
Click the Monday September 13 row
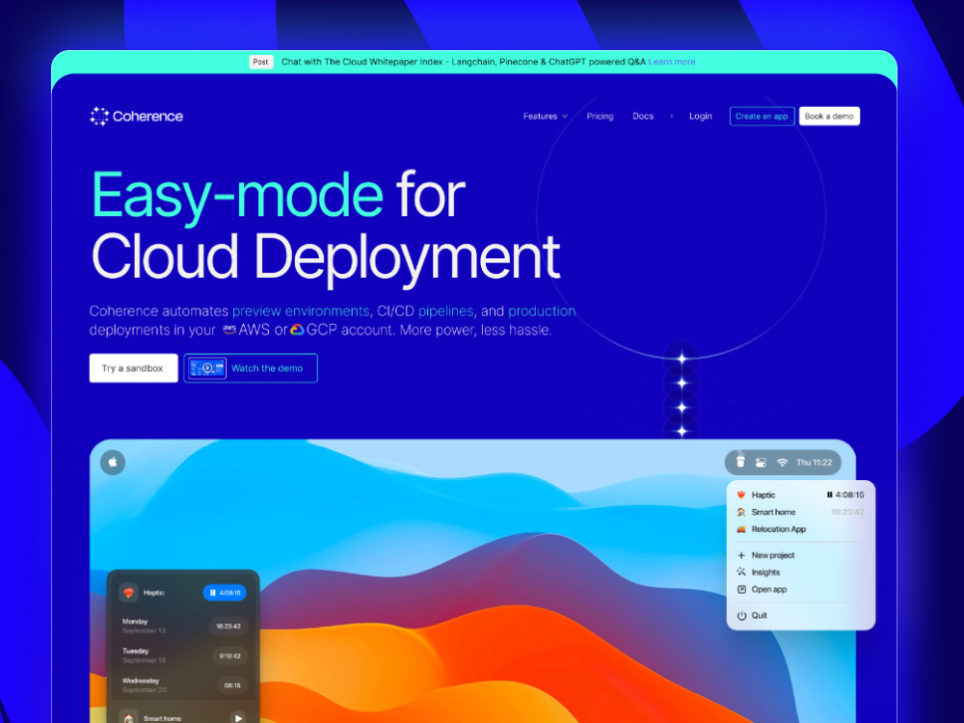(x=184, y=626)
